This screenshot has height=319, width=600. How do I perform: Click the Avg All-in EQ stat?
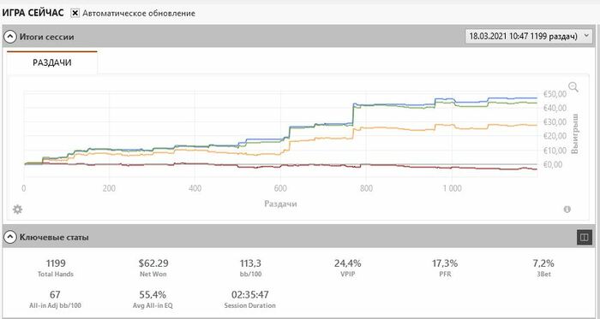click(x=153, y=299)
